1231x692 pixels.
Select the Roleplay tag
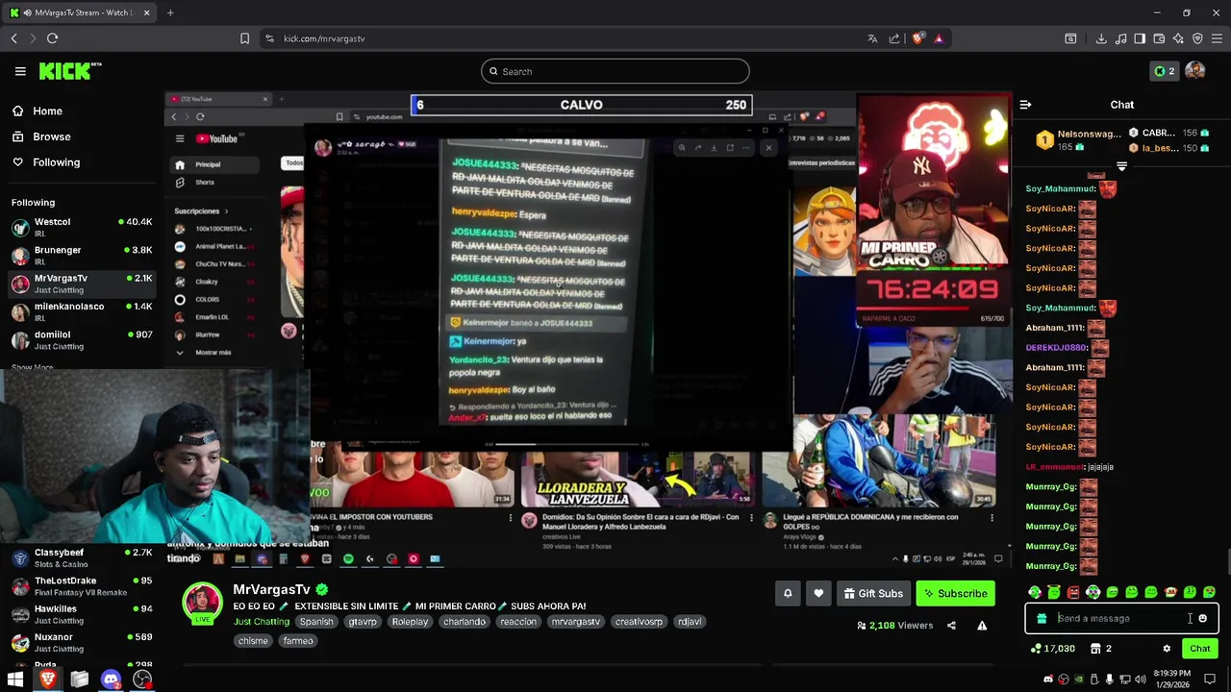[x=410, y=622]
